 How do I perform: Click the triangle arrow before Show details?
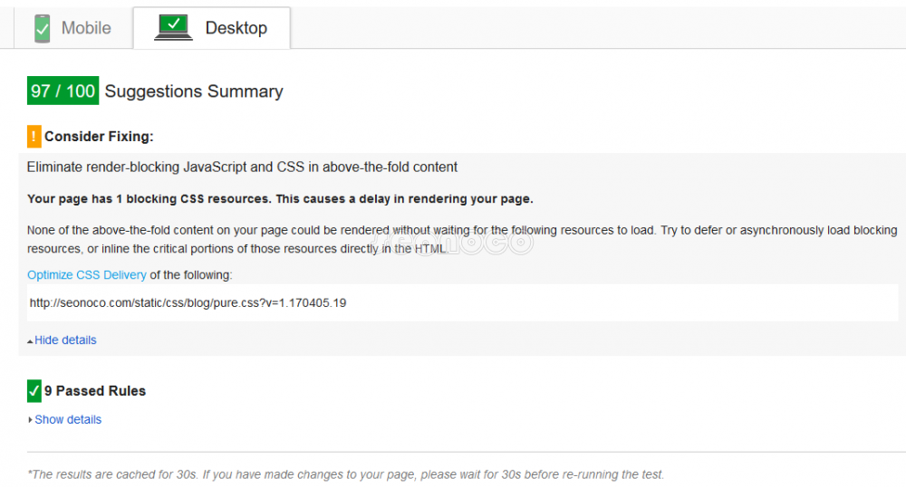tap(31, 420)
